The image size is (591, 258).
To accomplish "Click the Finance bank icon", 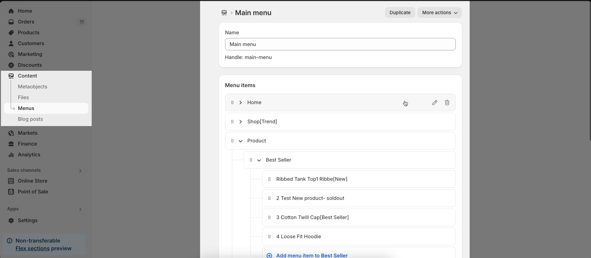I will (x=11, y=144).
